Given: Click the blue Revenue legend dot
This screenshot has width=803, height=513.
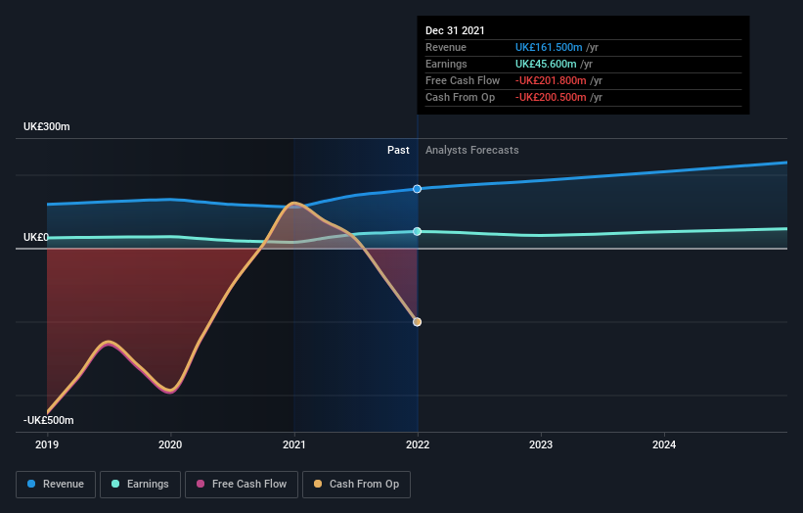Looking at the screenshot, I should (x=31, y=484).
